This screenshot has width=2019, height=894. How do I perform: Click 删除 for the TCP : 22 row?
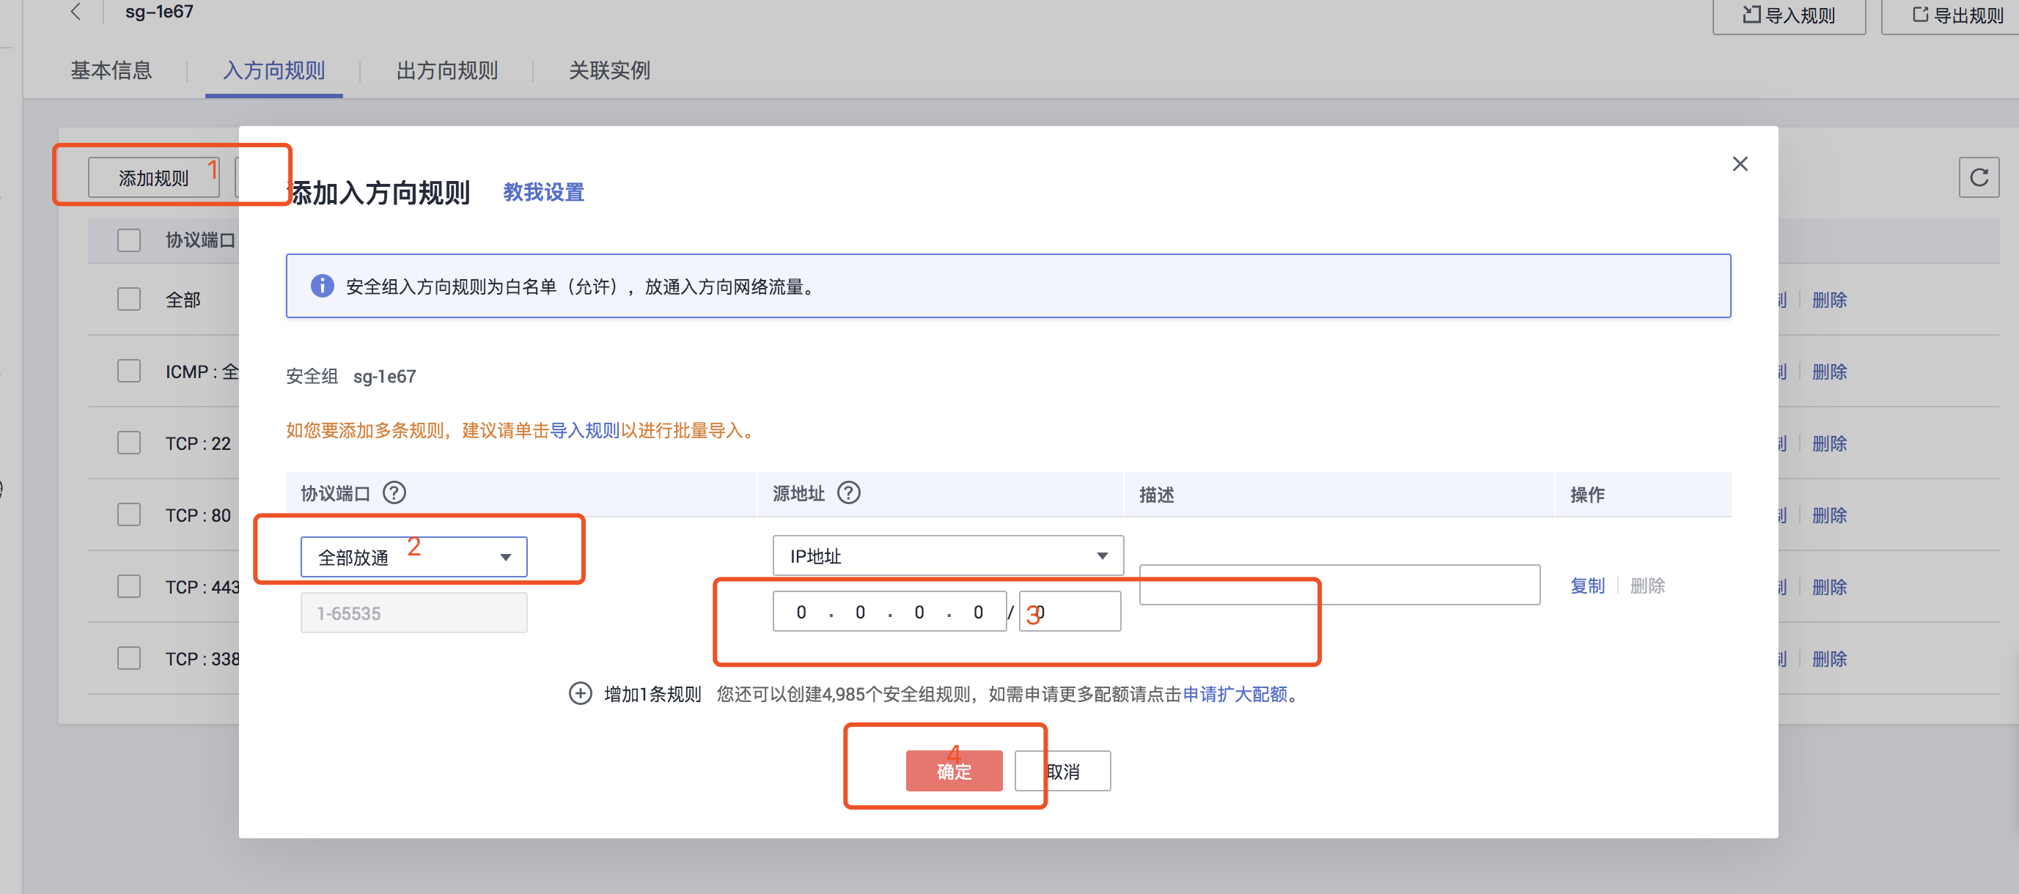point(1829,443)
